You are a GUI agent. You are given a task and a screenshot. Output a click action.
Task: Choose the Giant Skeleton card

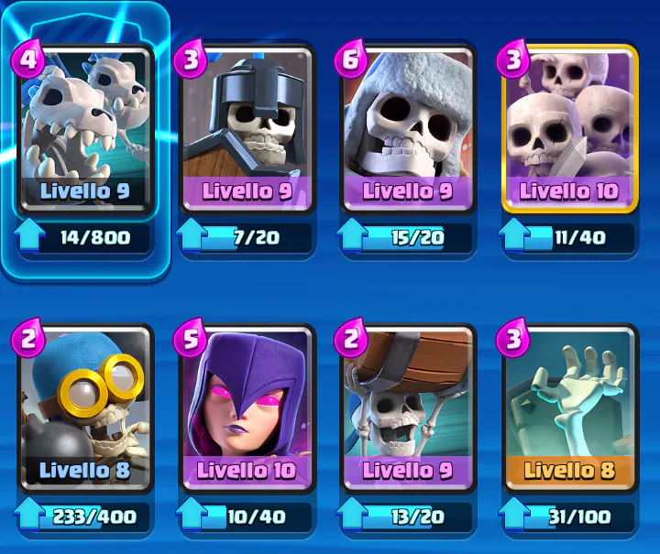[x=407, y=129]
